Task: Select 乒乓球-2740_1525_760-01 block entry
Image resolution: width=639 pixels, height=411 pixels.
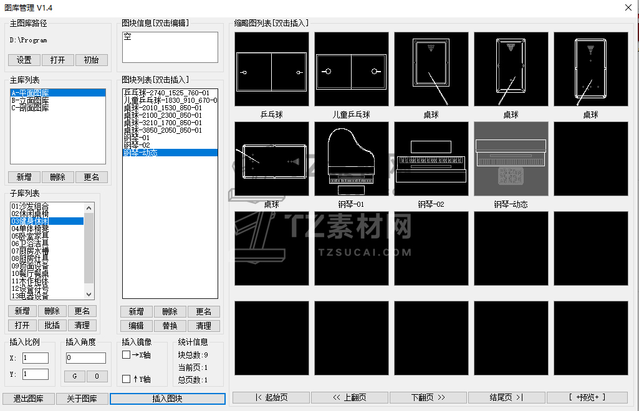Action: pos(170,93)
